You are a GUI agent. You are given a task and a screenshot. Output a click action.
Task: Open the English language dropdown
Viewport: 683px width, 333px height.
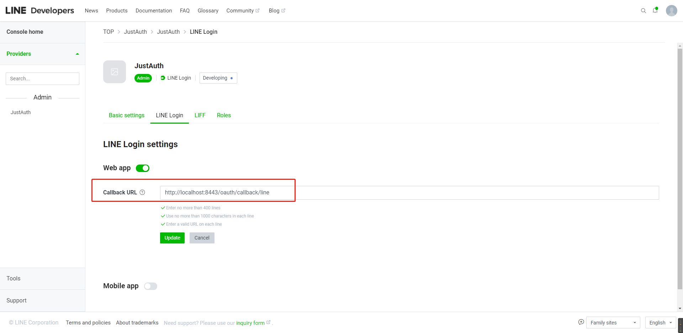click(x=661, y=323)
